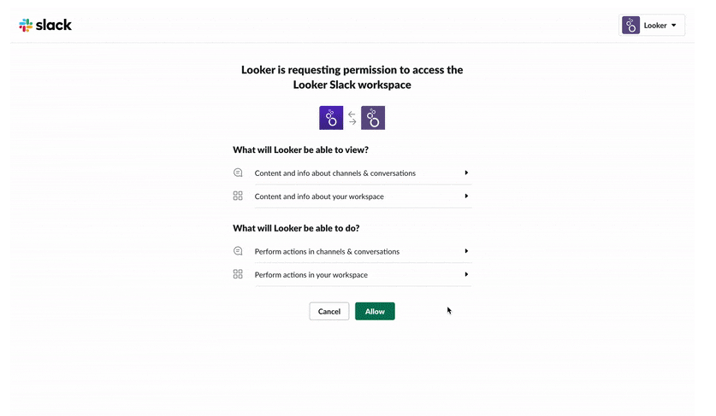716x416 pixels.
Task: Click grid icon beside perform workspace actions
Action: (x=238, y=274)
